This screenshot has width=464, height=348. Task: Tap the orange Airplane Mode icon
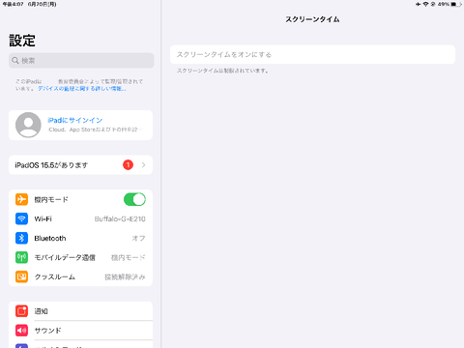[21, 199]
